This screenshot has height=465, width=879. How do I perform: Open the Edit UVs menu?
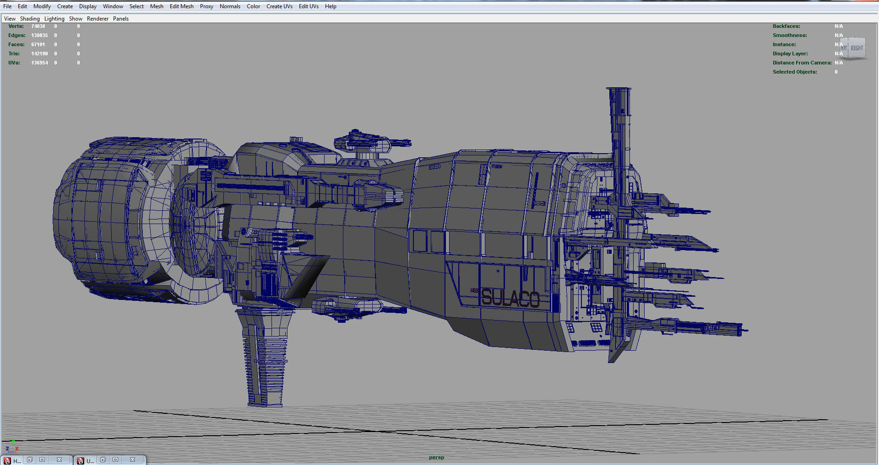[x=309, y=6]
